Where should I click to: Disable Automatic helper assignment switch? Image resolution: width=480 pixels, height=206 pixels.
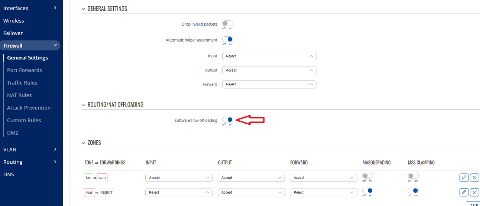click(227, 39)
